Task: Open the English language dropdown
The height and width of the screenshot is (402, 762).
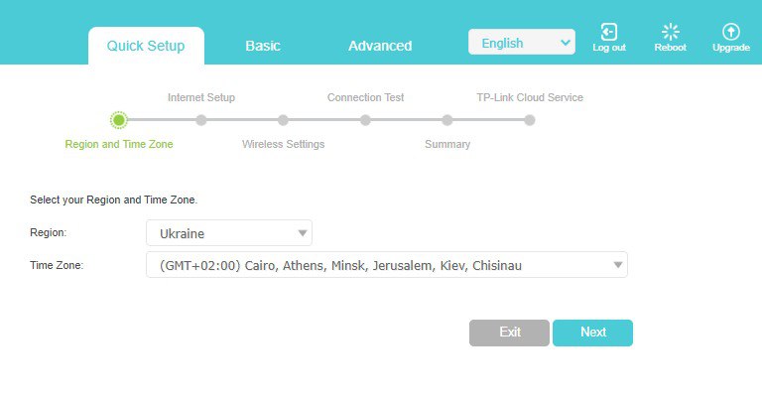Action: tap(521, 43)
